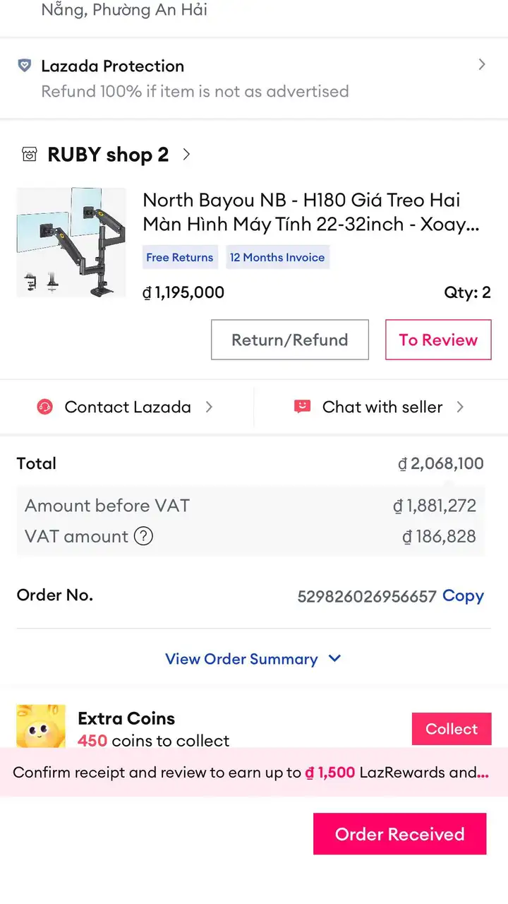Tap the Chat with seller message icon
The image size is (508, 904).
click(303, 407)
